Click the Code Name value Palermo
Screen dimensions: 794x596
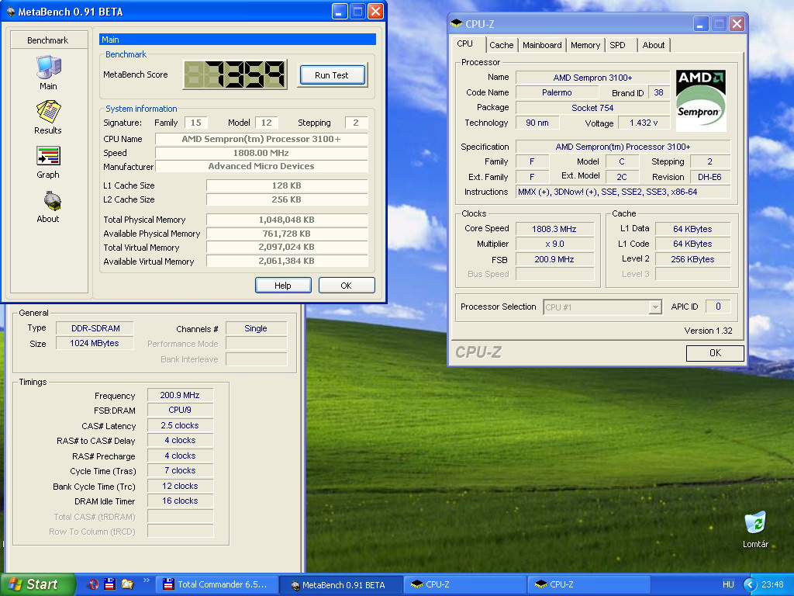557,92
